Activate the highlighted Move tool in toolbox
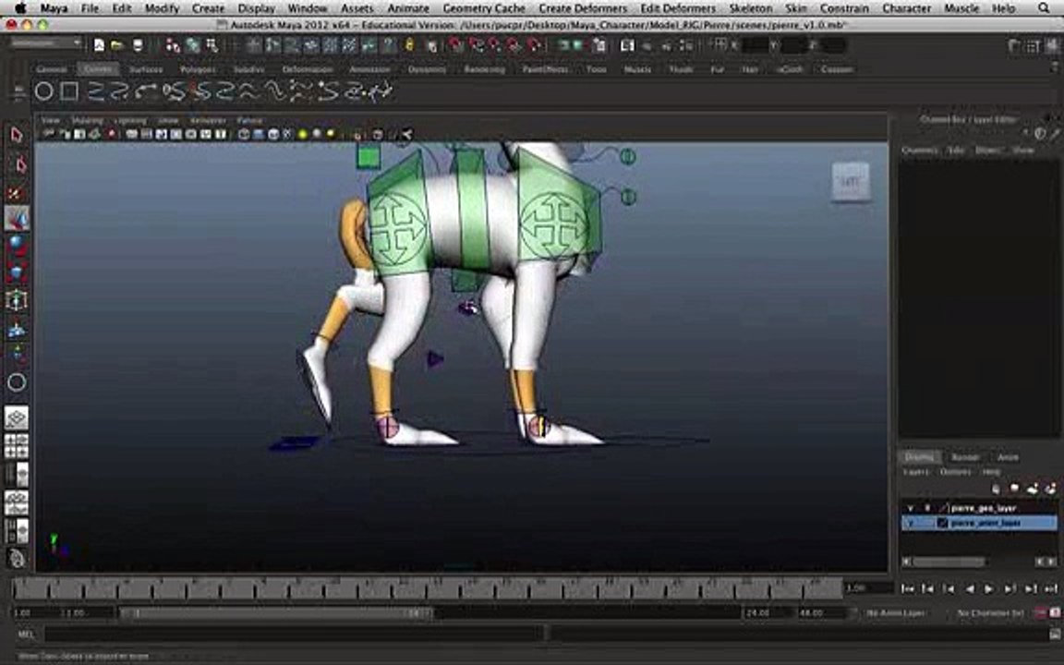The width and height of the screenshot is (1064, 665). [x=17, y=219]
